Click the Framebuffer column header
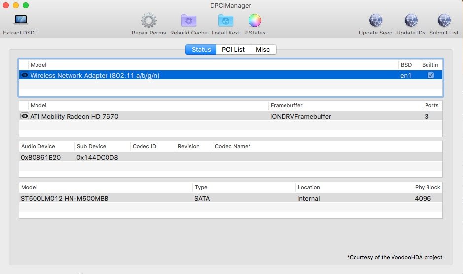This screenshot has height=274, width=463. point(286,105)
